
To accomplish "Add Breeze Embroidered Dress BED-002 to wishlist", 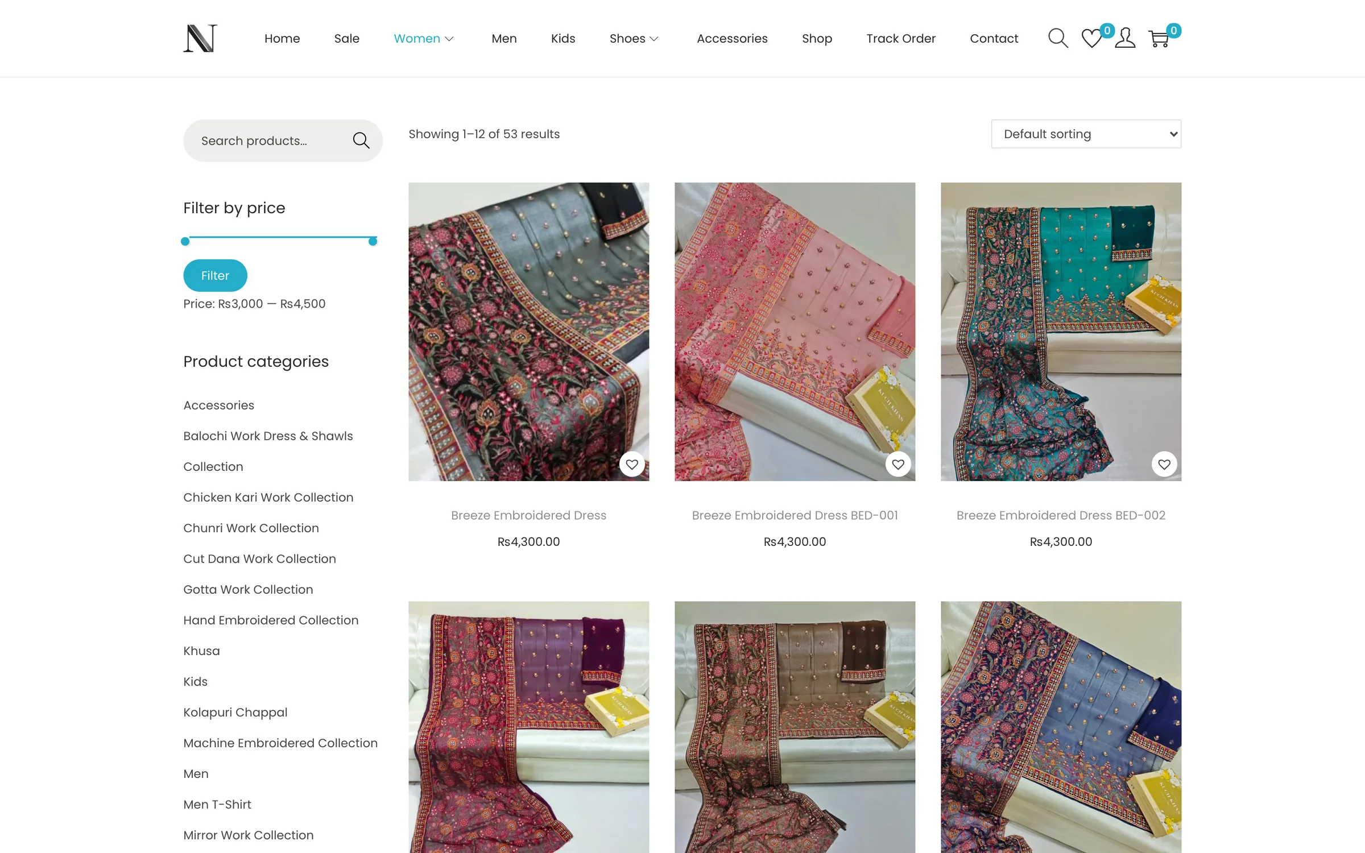I will (1164, 465).
